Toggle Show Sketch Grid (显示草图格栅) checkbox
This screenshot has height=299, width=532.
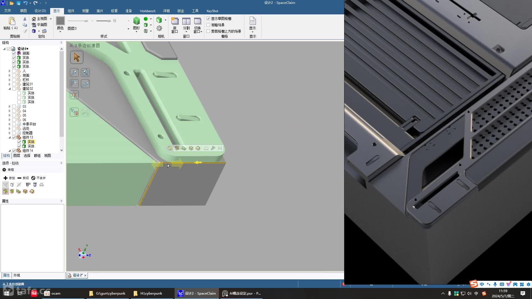(208, 19)
